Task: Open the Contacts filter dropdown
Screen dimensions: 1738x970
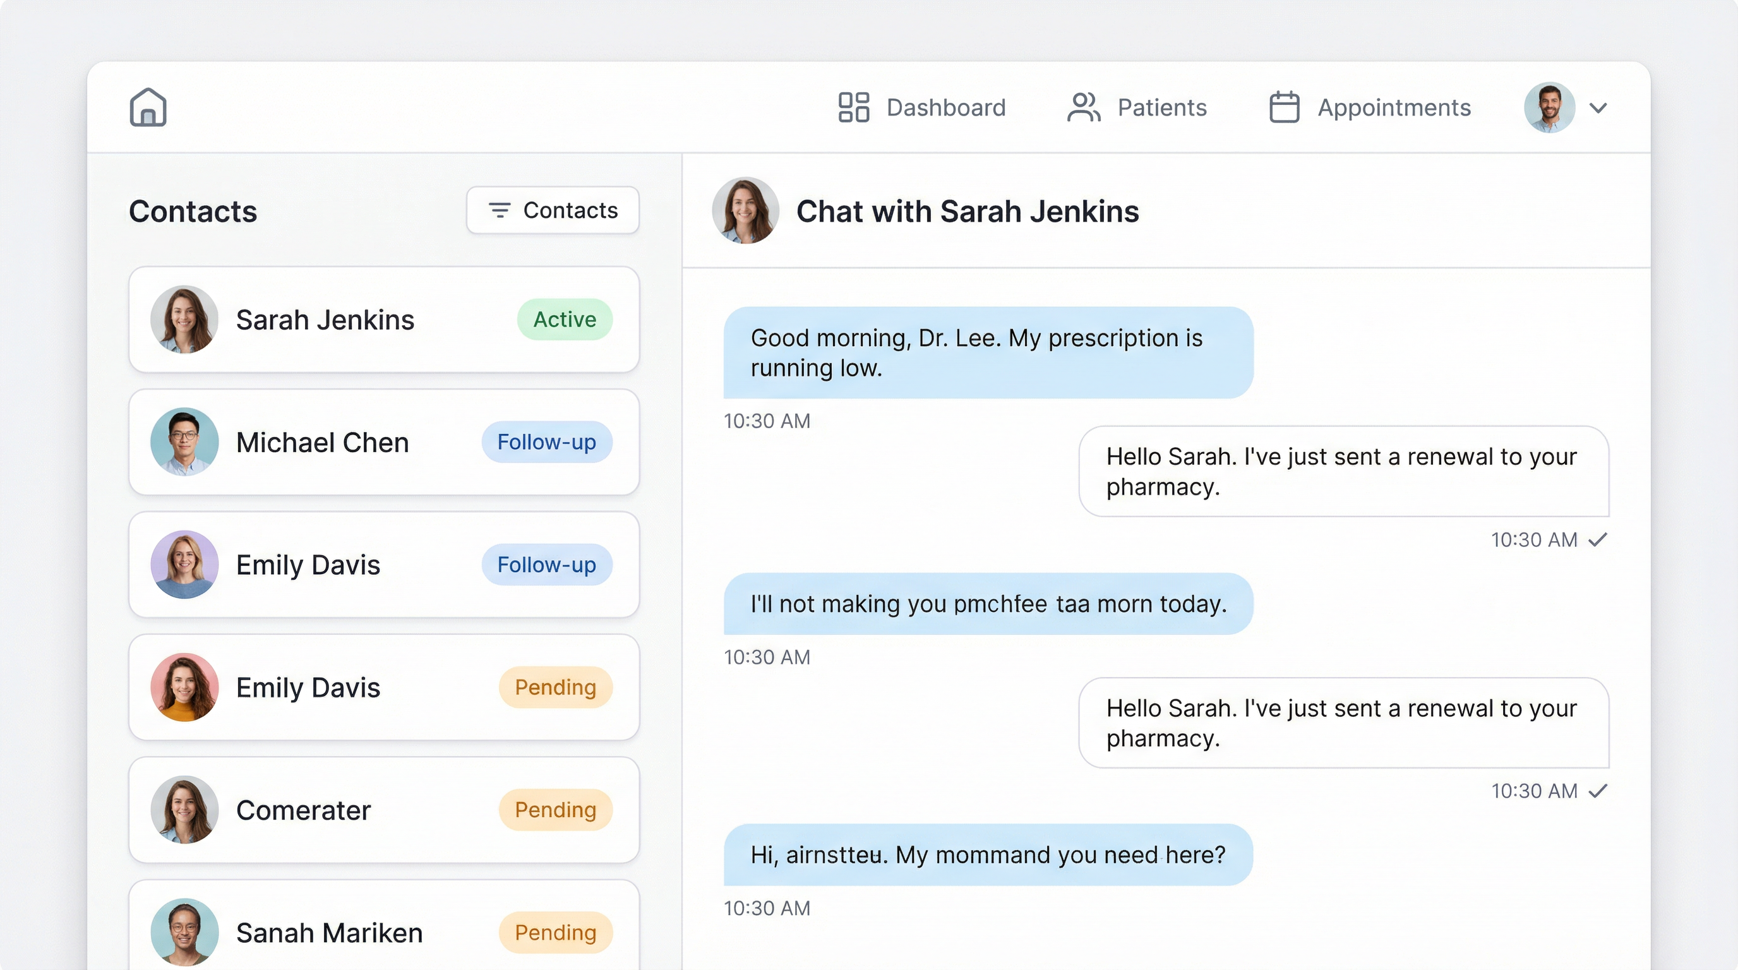Action: pos(552,210)
